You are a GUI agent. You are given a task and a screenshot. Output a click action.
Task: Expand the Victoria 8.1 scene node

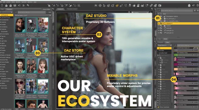(x=163, y=23)
